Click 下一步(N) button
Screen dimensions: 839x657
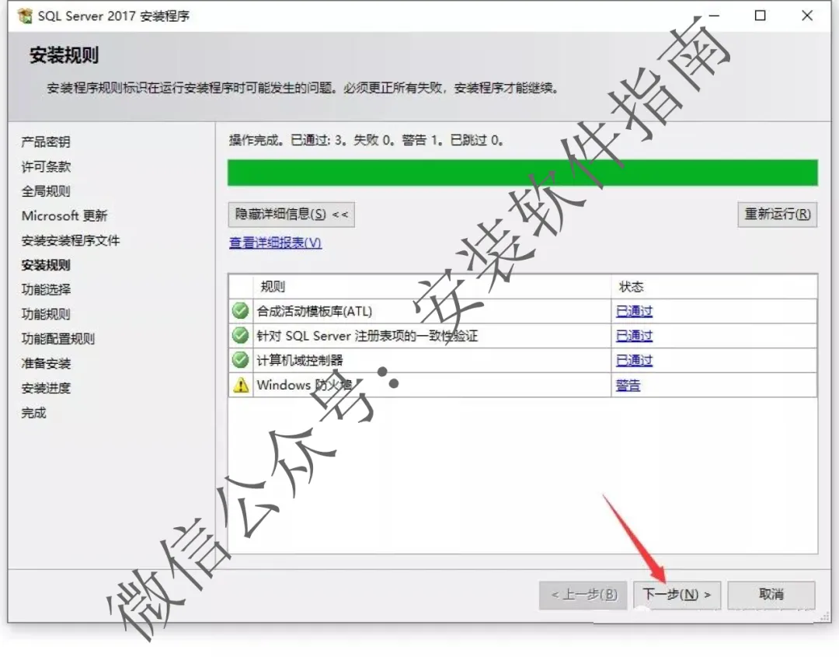[677, 595]
